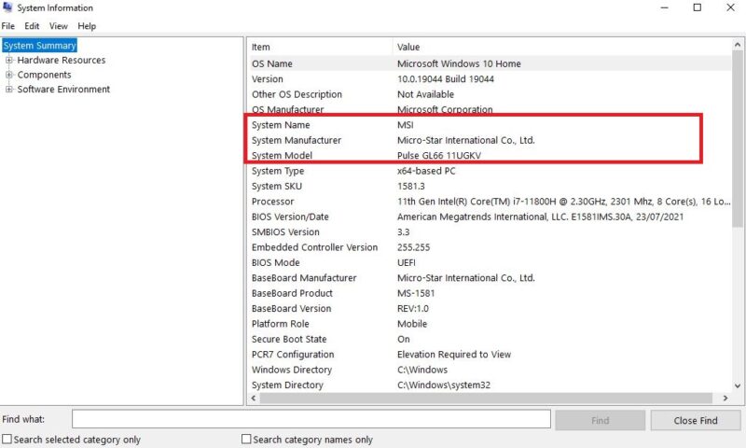
Task: Select the Software Environment tree item
Action: pos(63,89)
